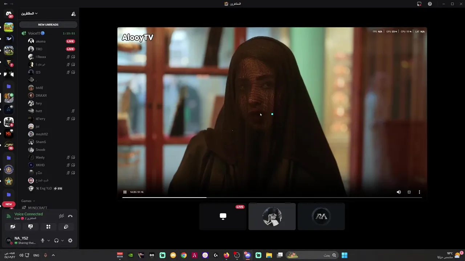Open Google Chrome from taskbar
Viewport: 465px width, 261px height.
[x=184, y=255]
